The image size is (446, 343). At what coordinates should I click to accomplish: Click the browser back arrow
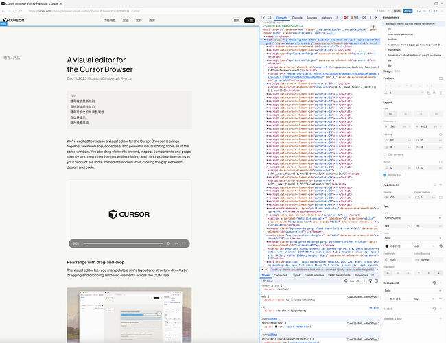pos(3,11)
